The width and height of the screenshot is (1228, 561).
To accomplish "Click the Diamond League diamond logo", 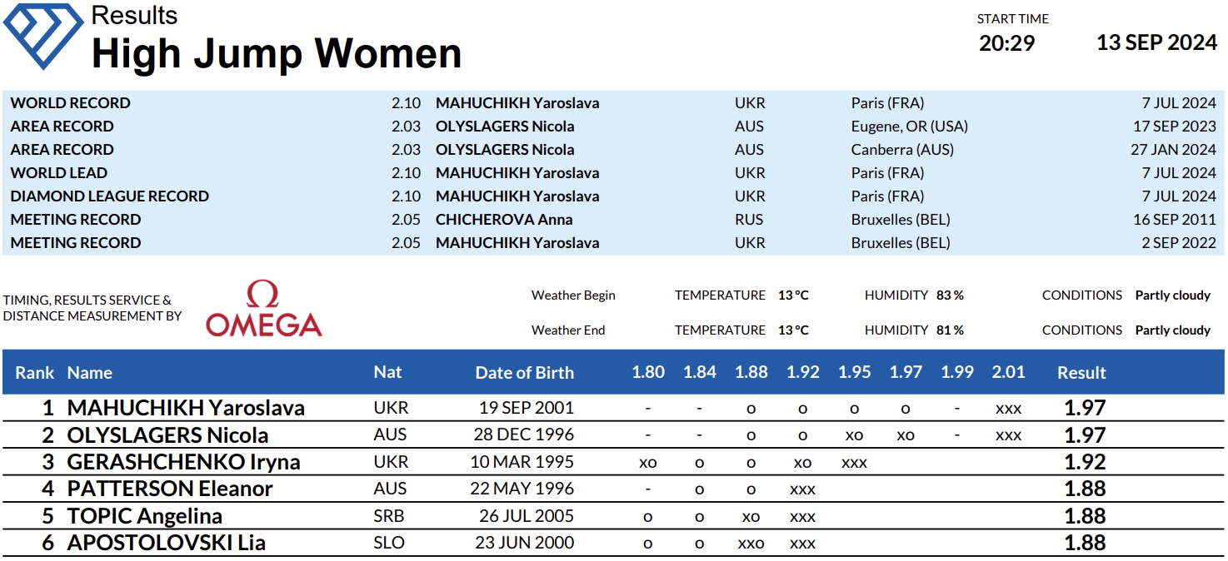I will pyautogui.click(x=43, y=33).
